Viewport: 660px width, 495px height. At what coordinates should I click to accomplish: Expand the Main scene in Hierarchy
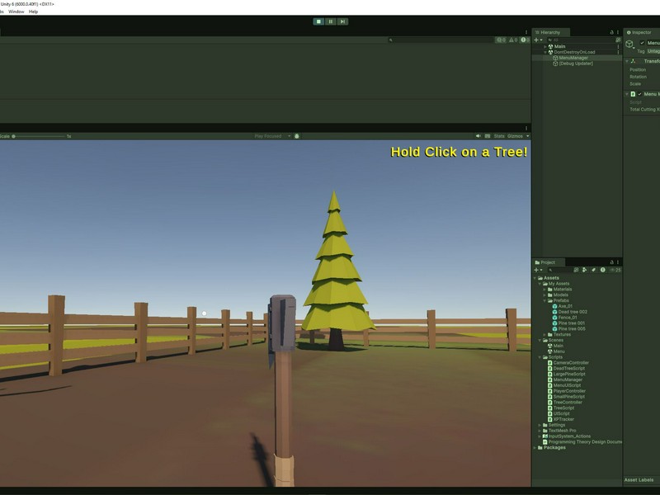pos(544,46)
